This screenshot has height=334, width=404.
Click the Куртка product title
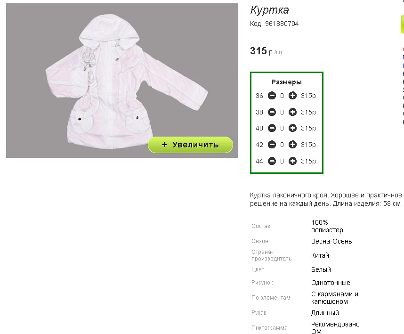269,10
